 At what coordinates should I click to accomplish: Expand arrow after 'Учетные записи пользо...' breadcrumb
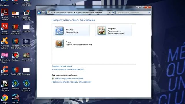coord(75,12)
